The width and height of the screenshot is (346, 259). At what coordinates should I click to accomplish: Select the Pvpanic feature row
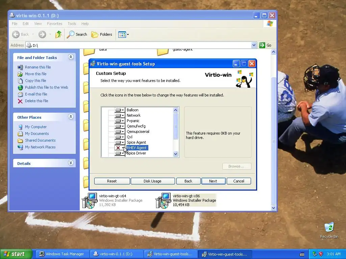tap(133, 121)
